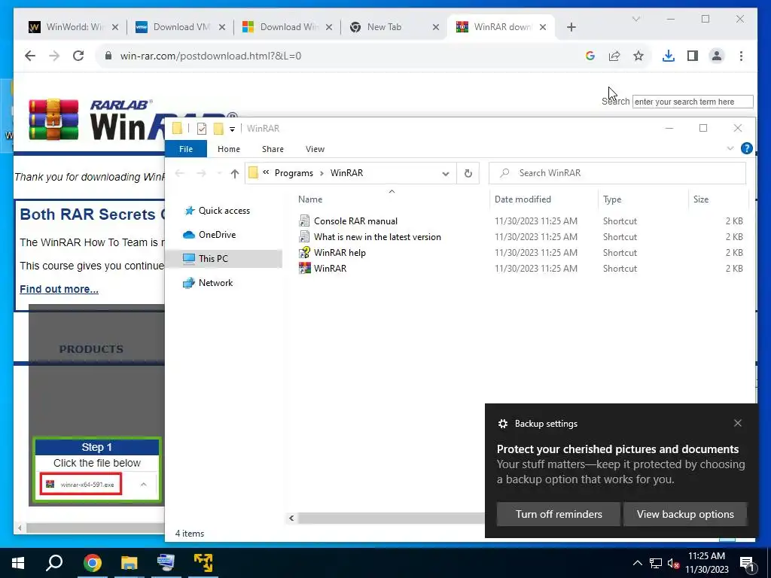Sort files by the Date modified column

[523, 199]
